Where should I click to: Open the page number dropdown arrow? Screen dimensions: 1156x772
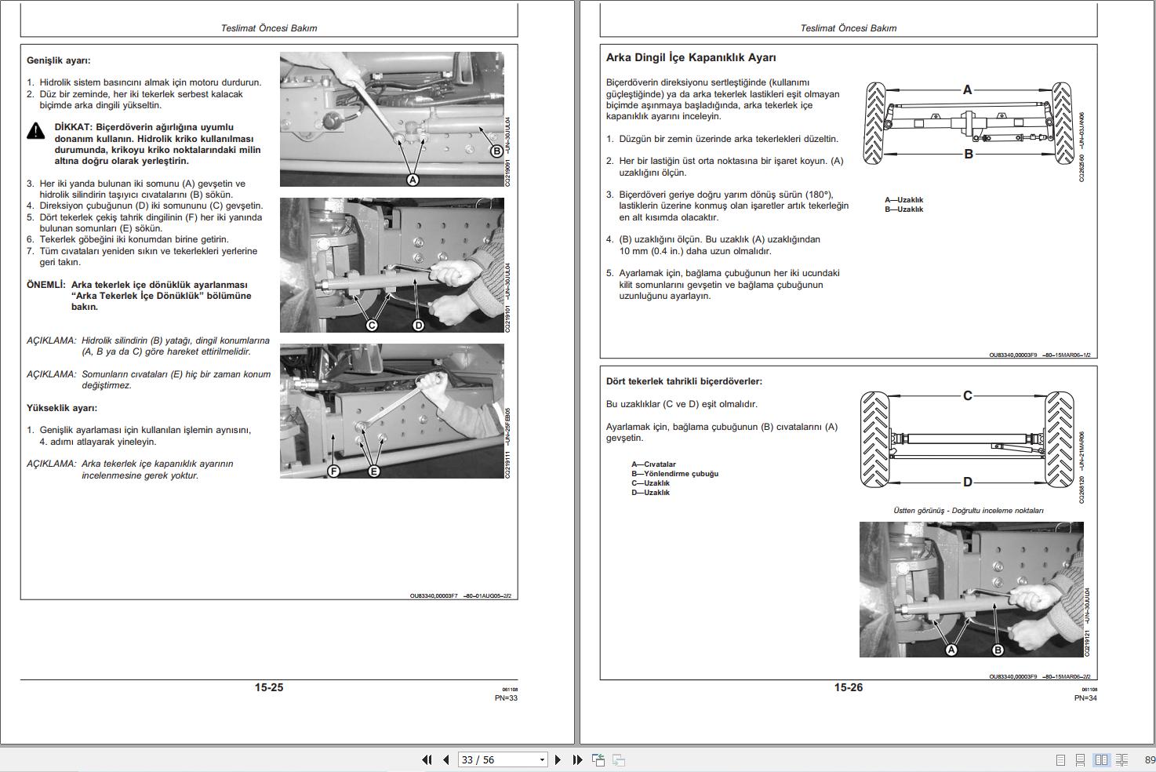pyautogui.click(x=542, y=759)
